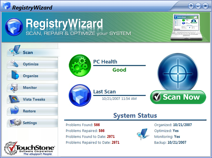
Task: Click Problems Found to Date: 2971
Action: coord(90,137)
